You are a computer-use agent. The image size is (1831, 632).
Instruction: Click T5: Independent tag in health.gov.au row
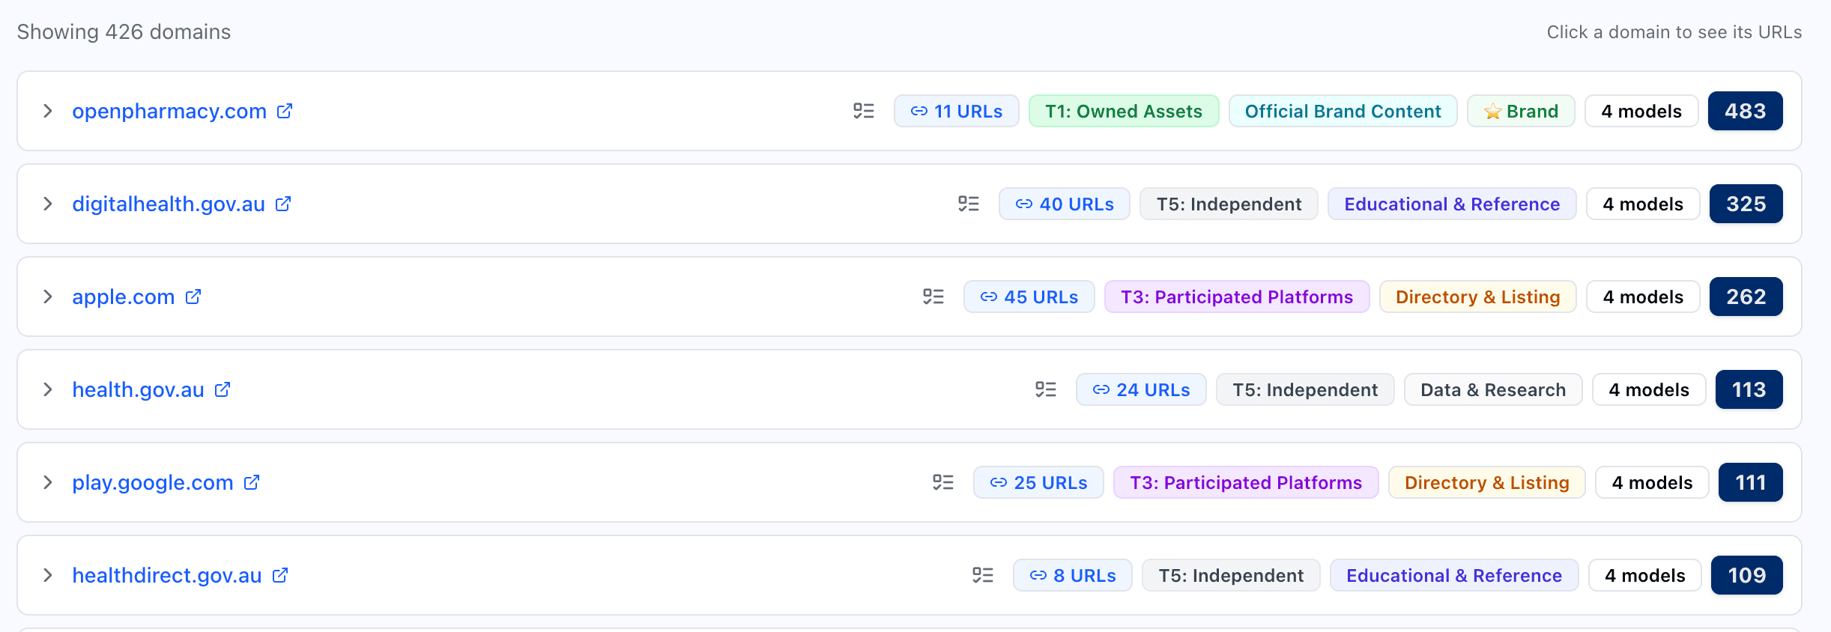tap(1305, 389)
